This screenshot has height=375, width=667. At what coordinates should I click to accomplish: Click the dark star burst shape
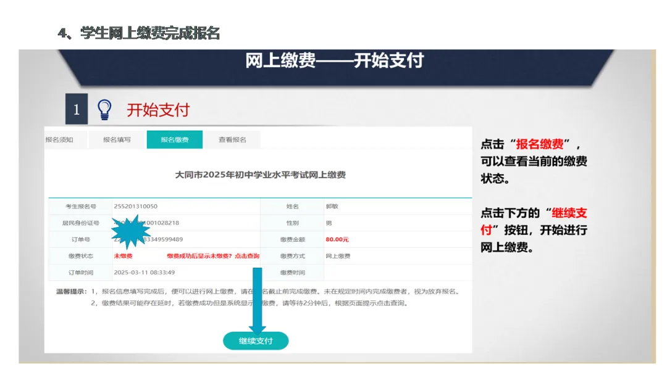point(131,231)
